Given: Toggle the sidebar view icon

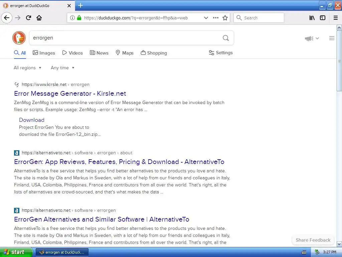Looking at the screenshot, I should [x=323, y=18].
